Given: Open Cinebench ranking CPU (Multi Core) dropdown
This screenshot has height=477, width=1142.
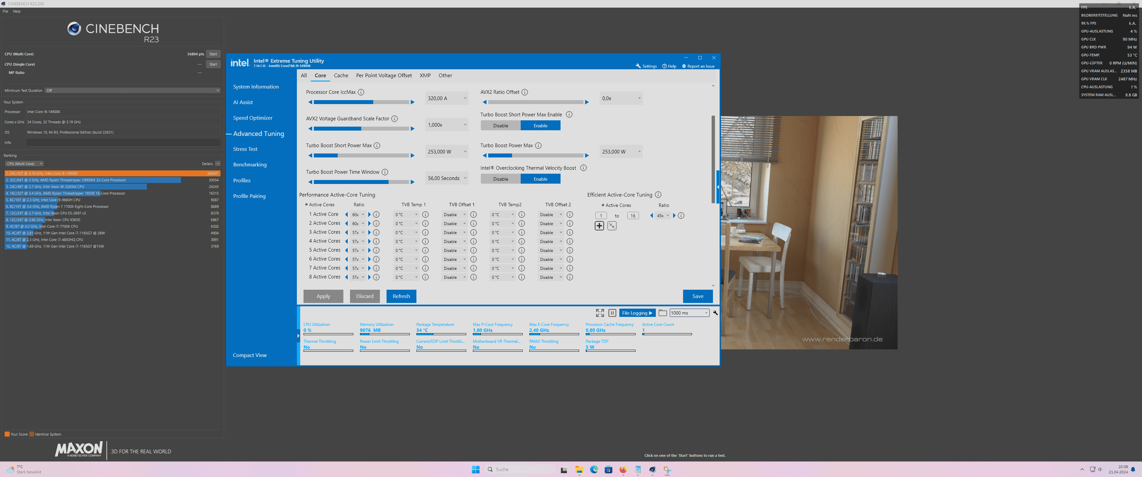Looking at the screenshot, I should click(x=24, y=164).
